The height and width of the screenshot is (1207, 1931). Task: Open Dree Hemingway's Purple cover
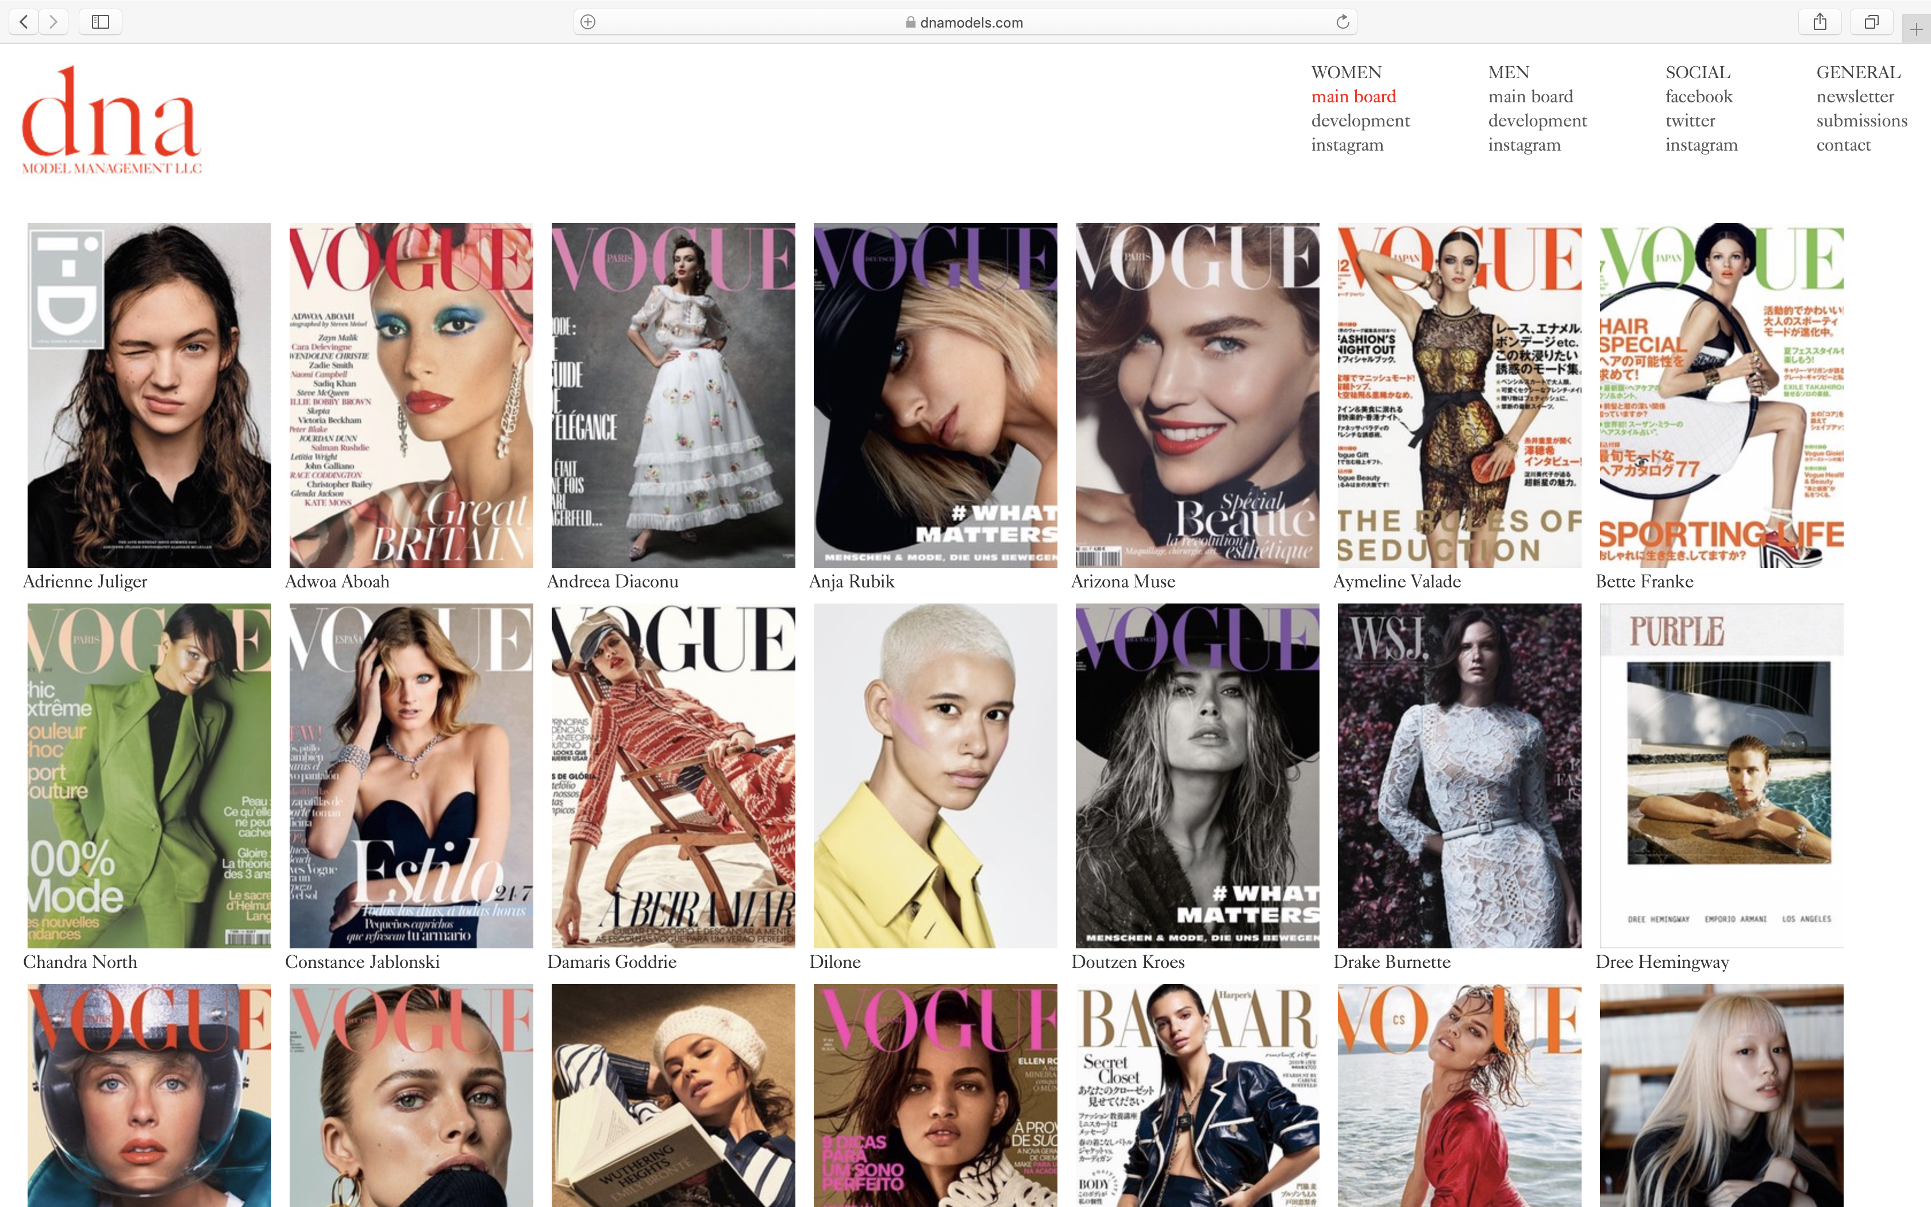tap(1720, 774)
